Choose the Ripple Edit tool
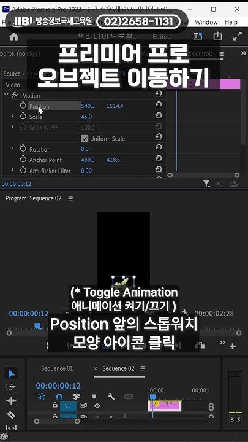 click(11, 401)
